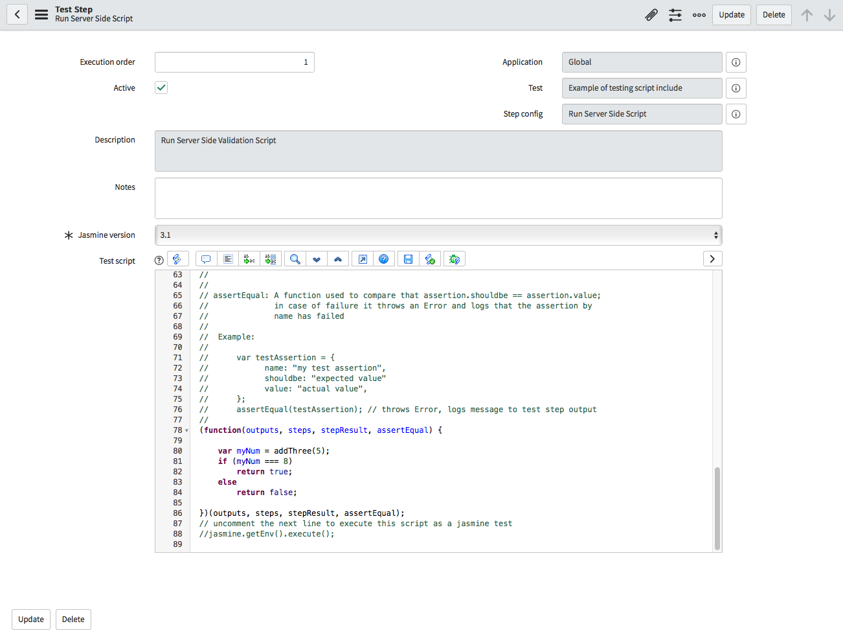
Task: Click the '// Example:' comment line
Action: [227, 337]
